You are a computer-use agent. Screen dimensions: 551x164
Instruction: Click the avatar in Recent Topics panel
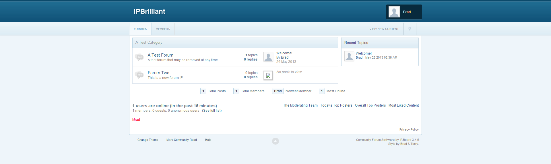[x=349, y=56]
